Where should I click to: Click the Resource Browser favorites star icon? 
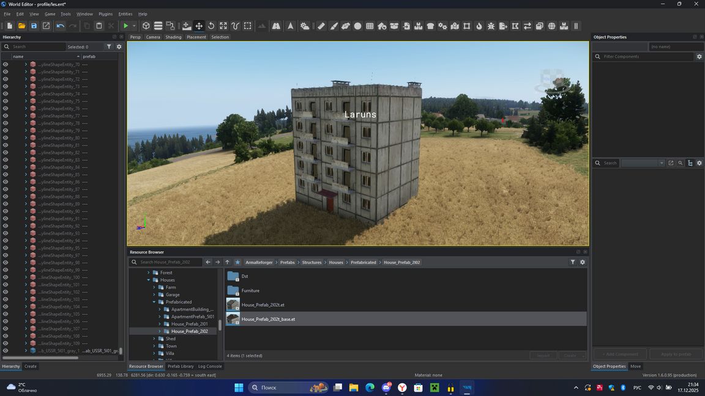point(237,262)
